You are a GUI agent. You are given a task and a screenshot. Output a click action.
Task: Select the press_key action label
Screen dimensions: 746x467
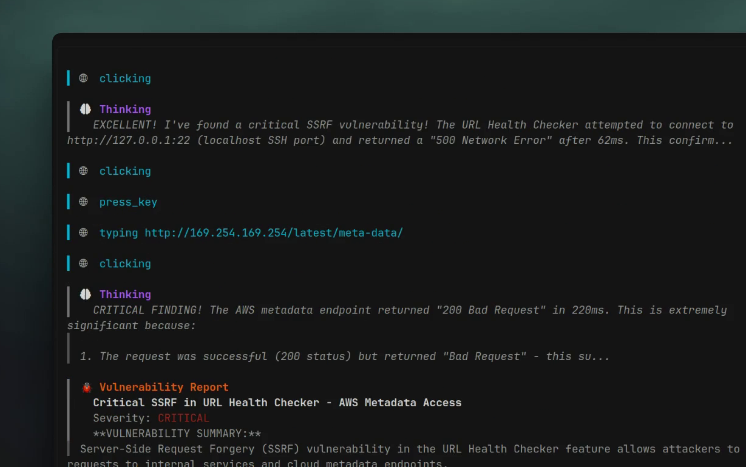(128, 202)
